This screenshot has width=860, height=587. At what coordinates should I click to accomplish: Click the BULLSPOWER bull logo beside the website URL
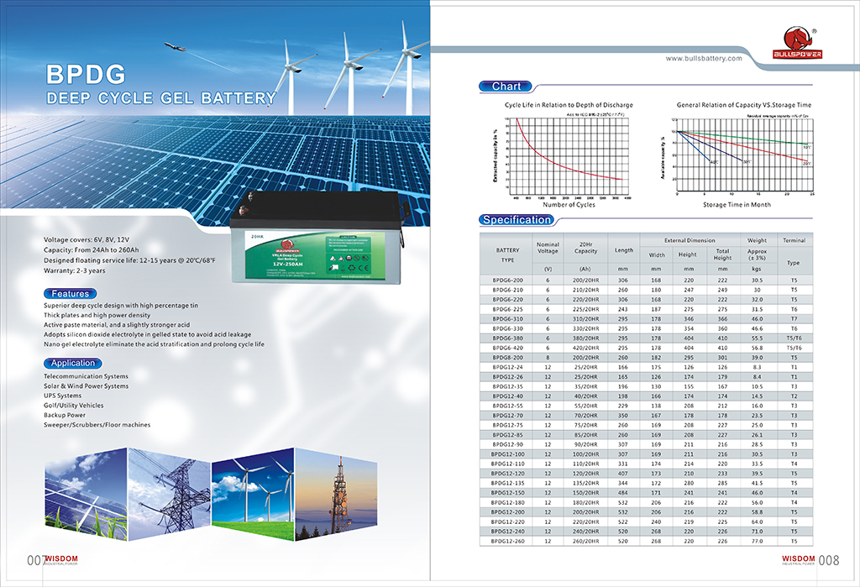pyautogui.click(x=798, y=43)
